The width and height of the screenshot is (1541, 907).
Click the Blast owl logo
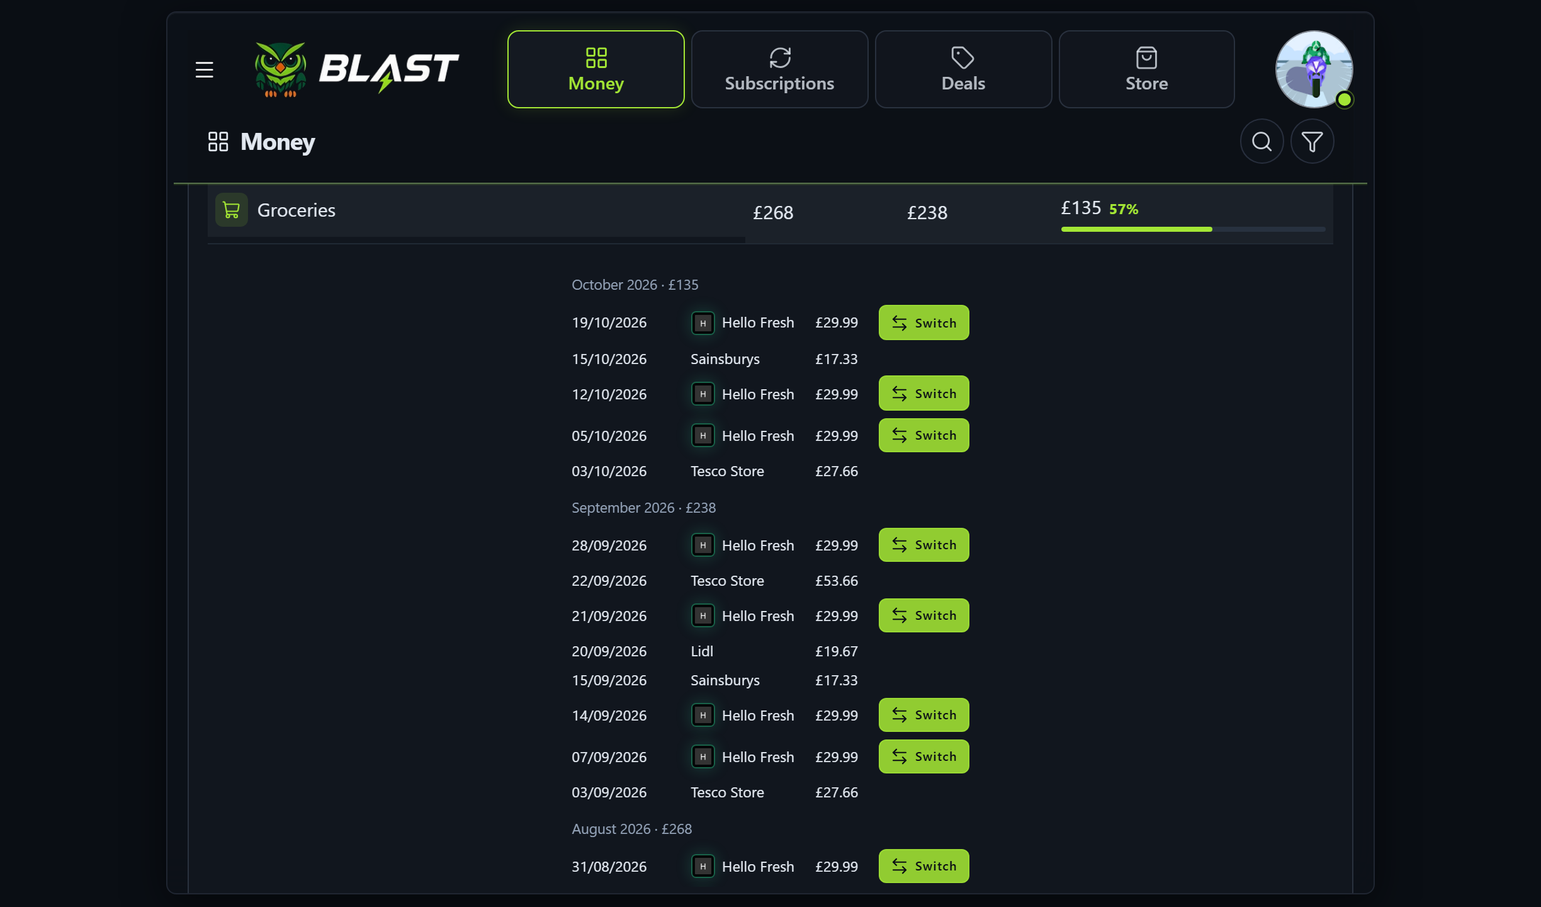point(356,69)
